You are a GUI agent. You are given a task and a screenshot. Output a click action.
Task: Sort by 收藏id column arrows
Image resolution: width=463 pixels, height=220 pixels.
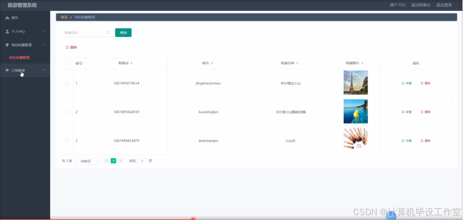click(x=132, y=63)
